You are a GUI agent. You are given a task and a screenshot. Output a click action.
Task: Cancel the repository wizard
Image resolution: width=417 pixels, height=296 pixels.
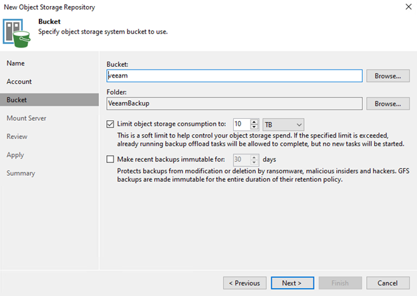pyautogui.click(x=388, y=283)
